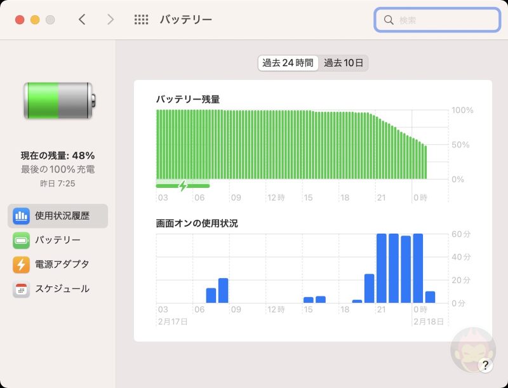Click the magnifying glass in the search field

pyautogui.click(x=389, y=20)
